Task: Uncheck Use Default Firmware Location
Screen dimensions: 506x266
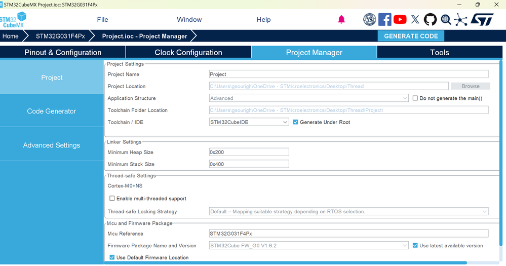Action: [x=112, y=257]
